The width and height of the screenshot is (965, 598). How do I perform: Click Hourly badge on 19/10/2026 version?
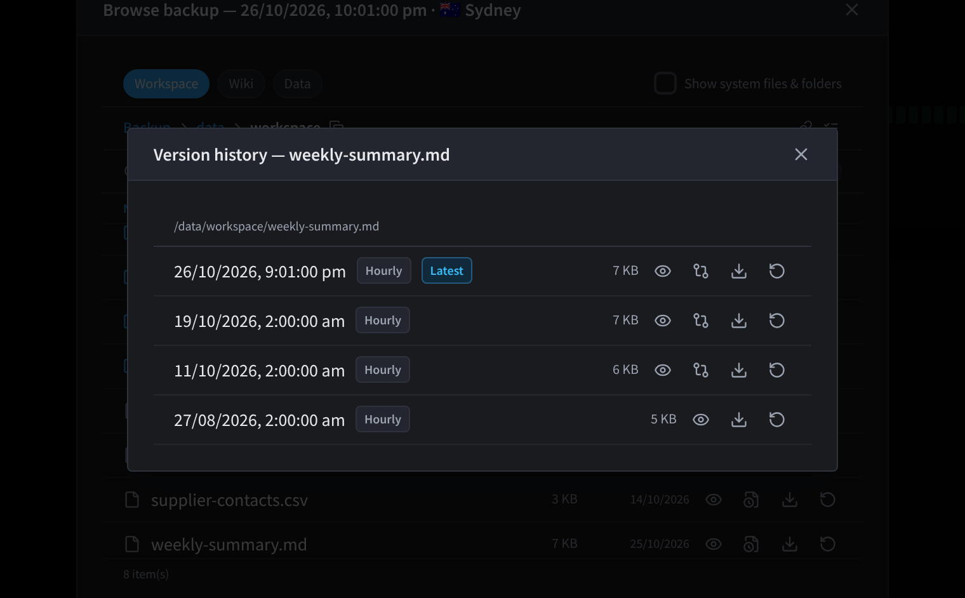(383, 320)
